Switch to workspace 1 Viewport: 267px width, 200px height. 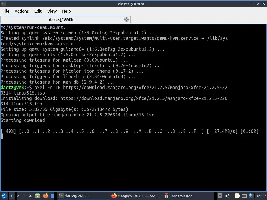coord(11,196)
